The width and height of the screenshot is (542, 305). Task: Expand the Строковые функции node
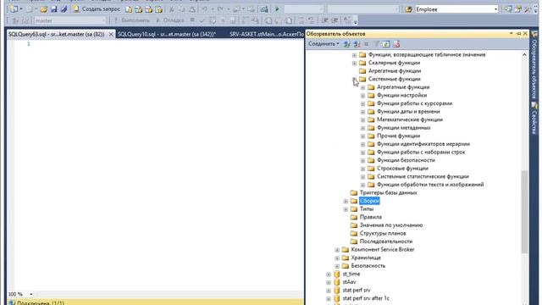point(362,169)
